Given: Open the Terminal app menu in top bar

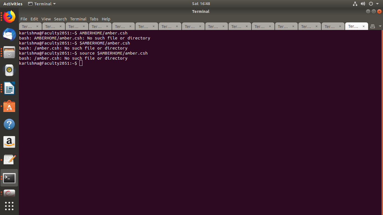Looking at the screenshot, I should click(x=42, y=4).
